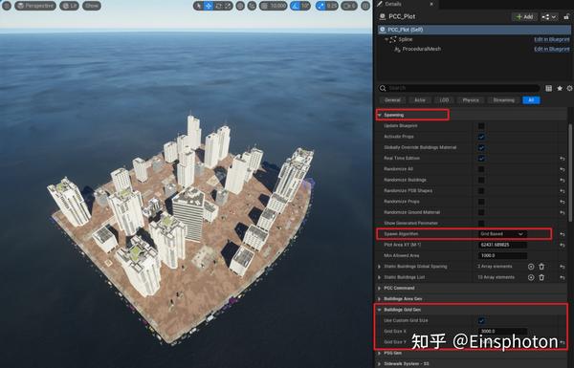This screenshot has width=574, height=368.
Task: Select the ProceduralMesh component
Action: [x=421, y=49]
